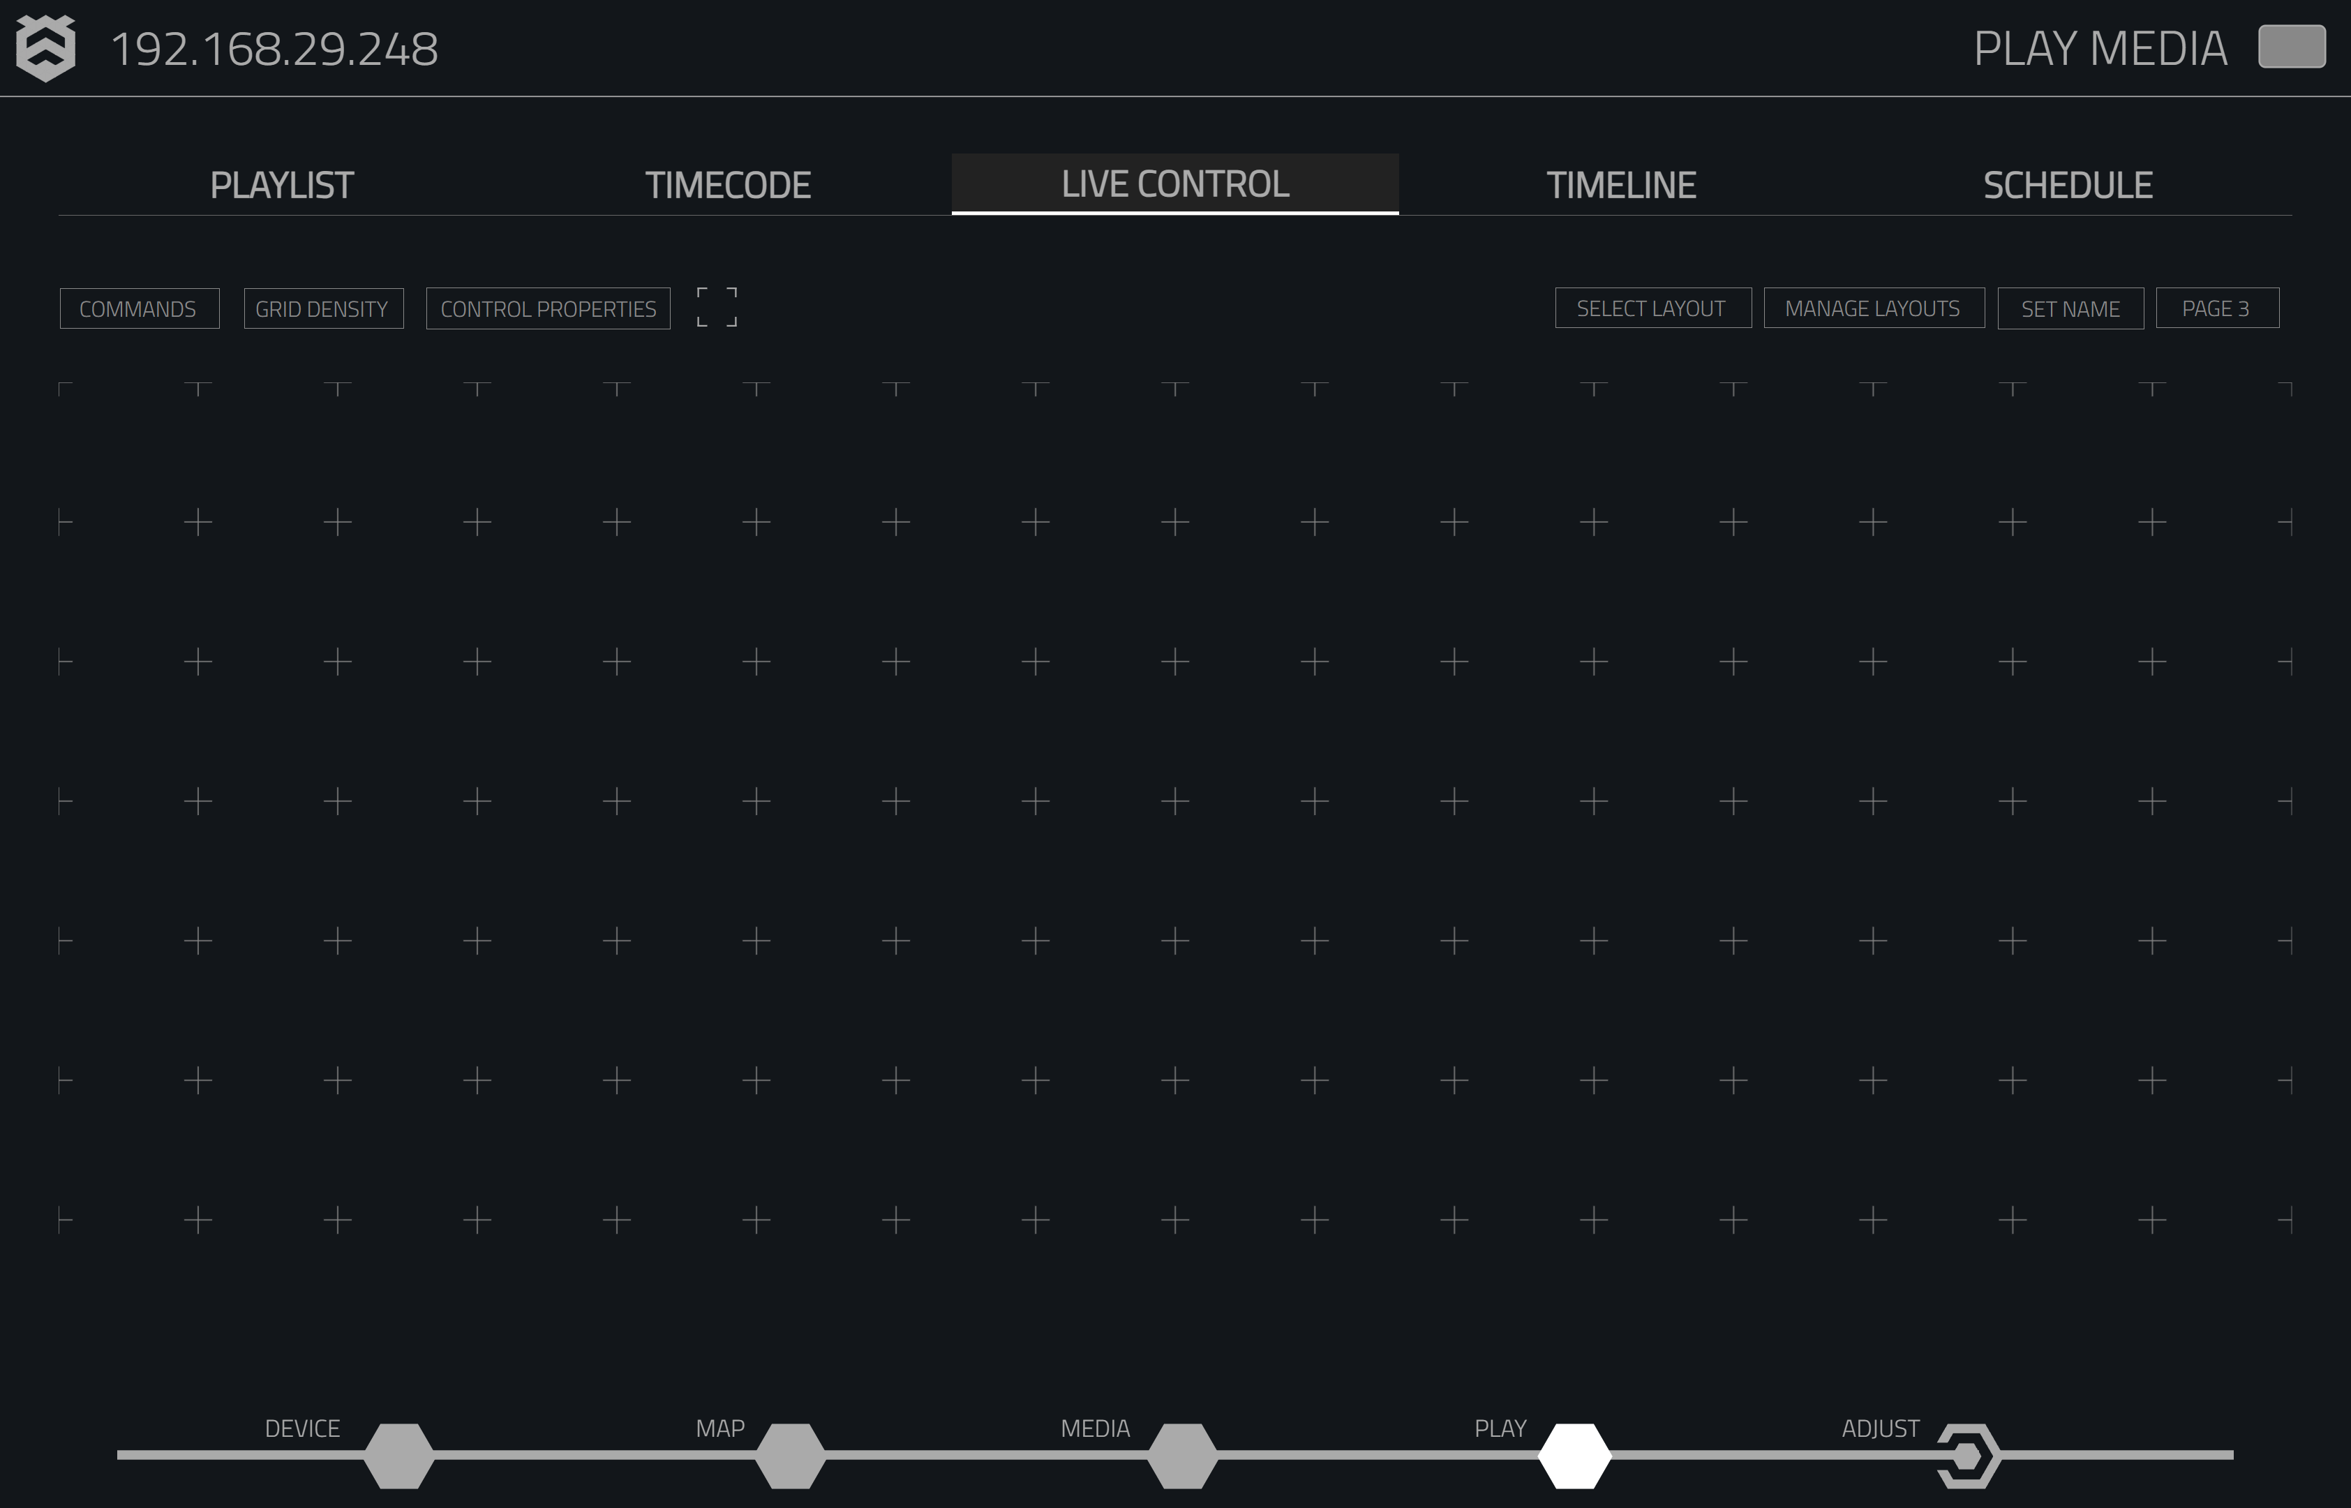Switch to the TIMECODE tab
Screen dimensions: 2351x1508
(729, 185)
